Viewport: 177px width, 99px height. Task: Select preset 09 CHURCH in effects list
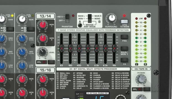(x=62, y=79)
